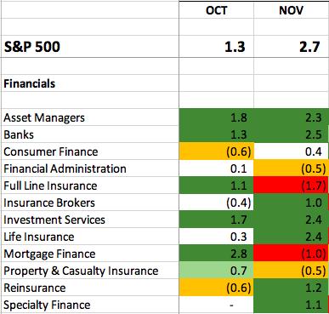Select Consumer Finance October cell (0.6)
Image resolution: width=329 pixels, height=314 pixels.
pos(216,151)
